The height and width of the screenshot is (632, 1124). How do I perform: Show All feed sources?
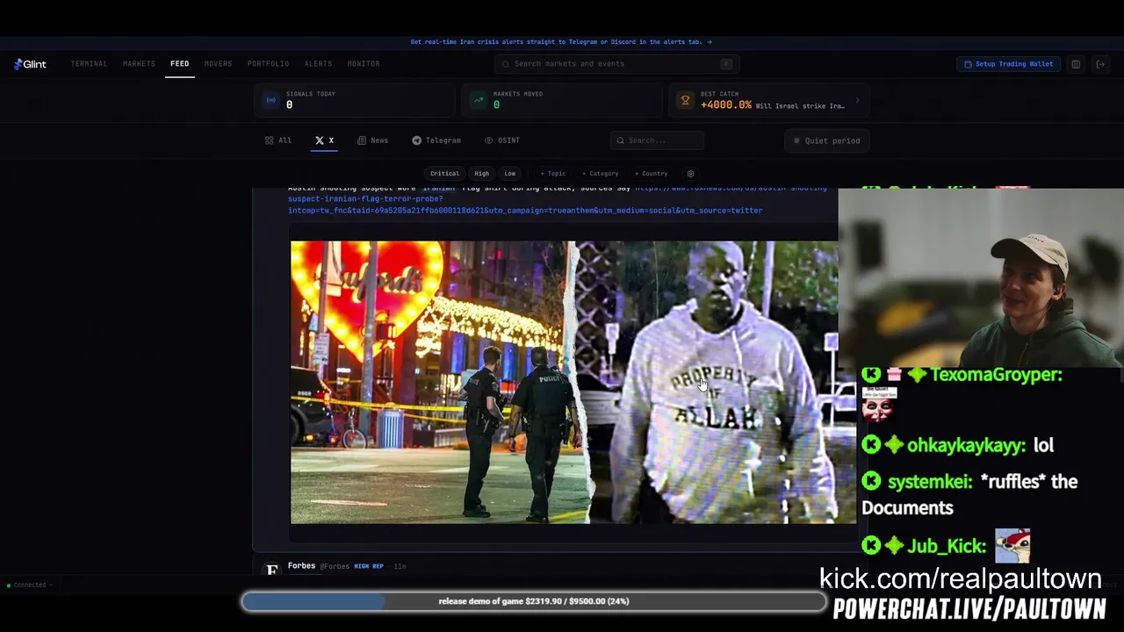(278, 140)
